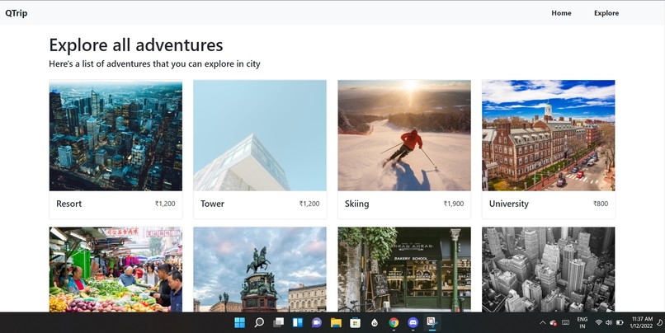This screenshot has height=333, width=665.
Task: Go to QTrip brand logo
Action: click(x=17, y=13)
